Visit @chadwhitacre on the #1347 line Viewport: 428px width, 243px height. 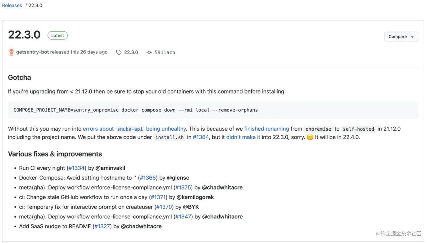[222, 217]
